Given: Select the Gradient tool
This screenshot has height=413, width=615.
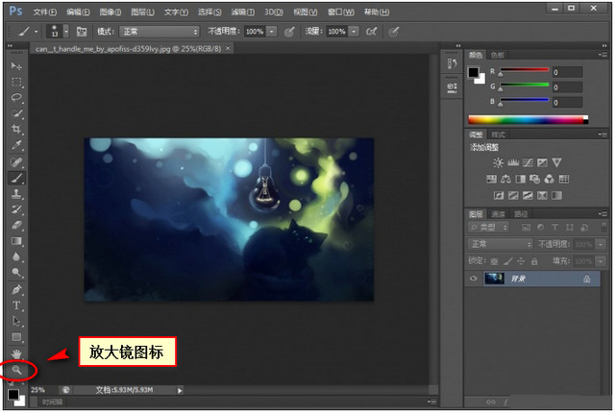Looking at the screenshot, I should click(x=16, y=241).
